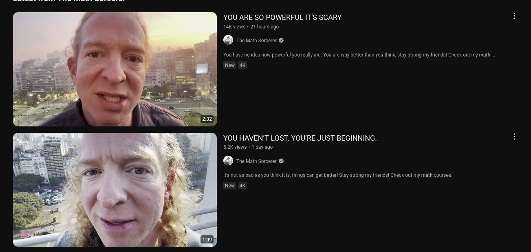Open the video titled "YOU ARE SO POWERFUL IT'S SCARY"
The width and height of the screenshot is (531, 252).
[282, 17]
